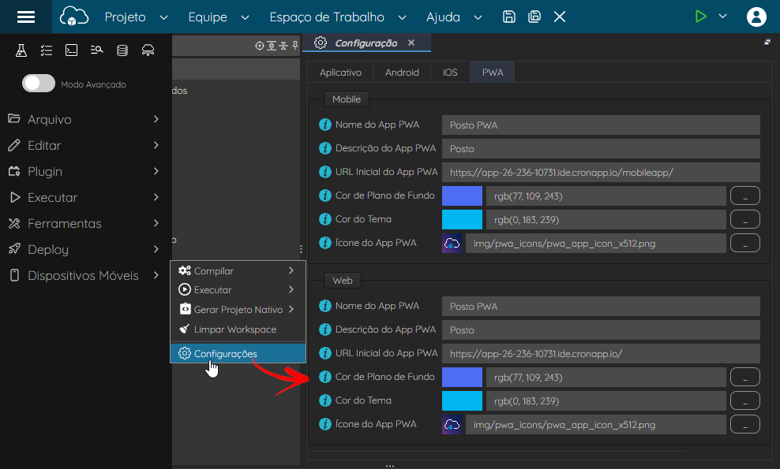Viewport: 780px width, 469px height.
Task: Open color picker button for Mobile Cor do Tema
Action: coord(744,219)
